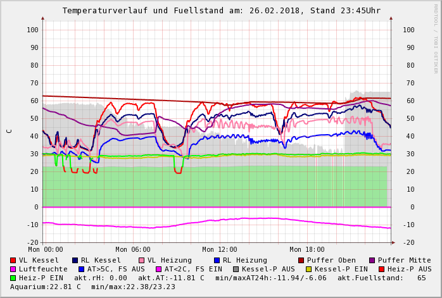
Task: Click the dark blue RL Kessel swatch
Action: coord(75,260)
